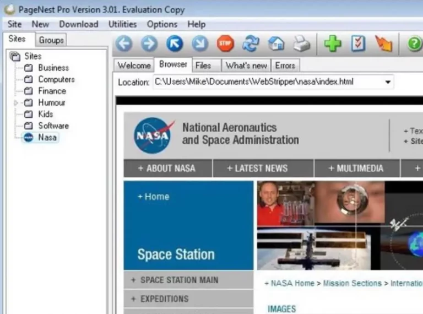Open the Utilities menu

[122, 24]
